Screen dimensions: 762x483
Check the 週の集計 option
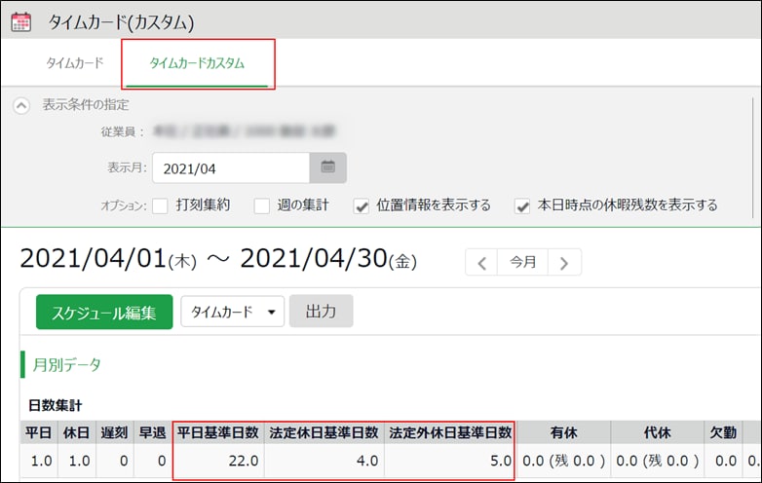coord(261,205)
